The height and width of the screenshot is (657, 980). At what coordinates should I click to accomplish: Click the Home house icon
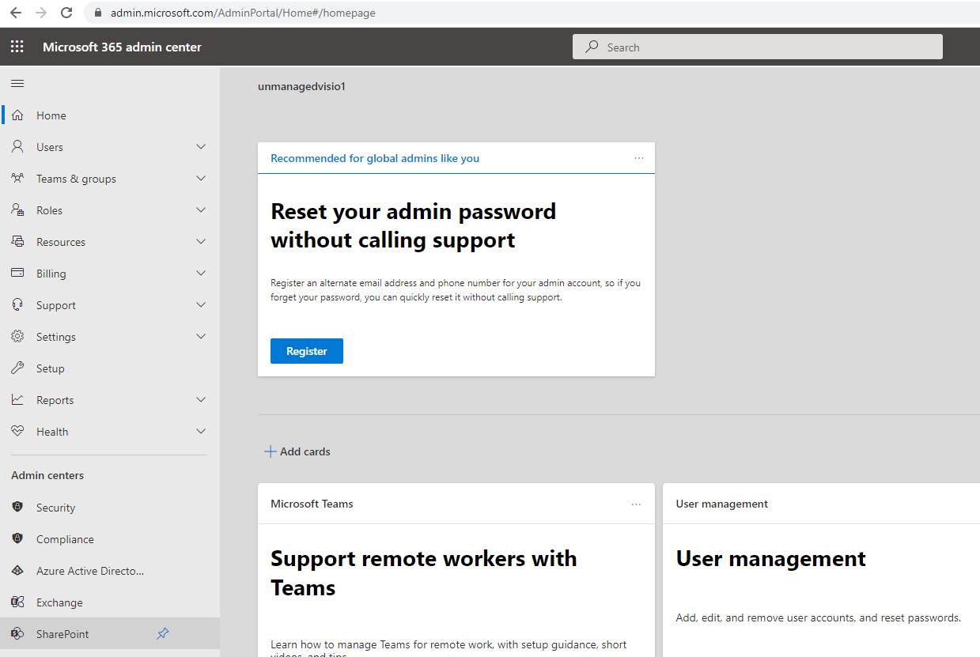[17, 115]
